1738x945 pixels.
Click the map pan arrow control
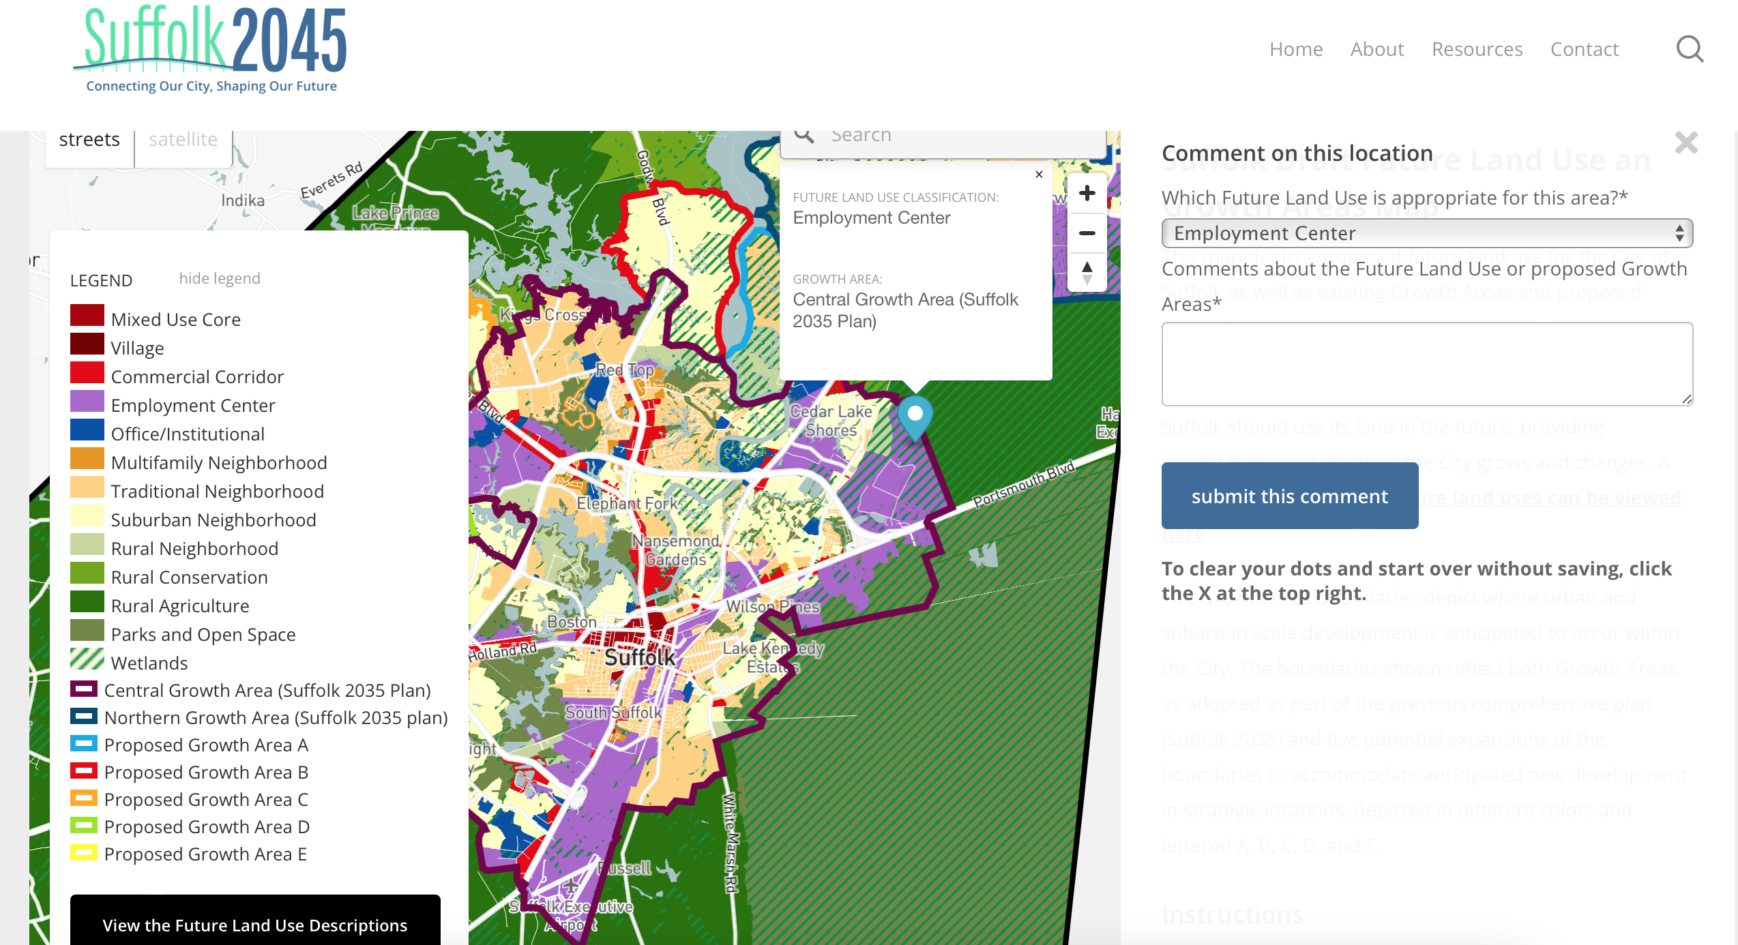click(1086, 272)
